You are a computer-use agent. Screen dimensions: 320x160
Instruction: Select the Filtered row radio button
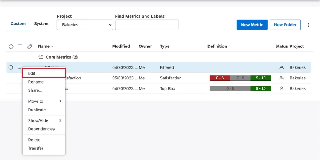coord(11,67)
